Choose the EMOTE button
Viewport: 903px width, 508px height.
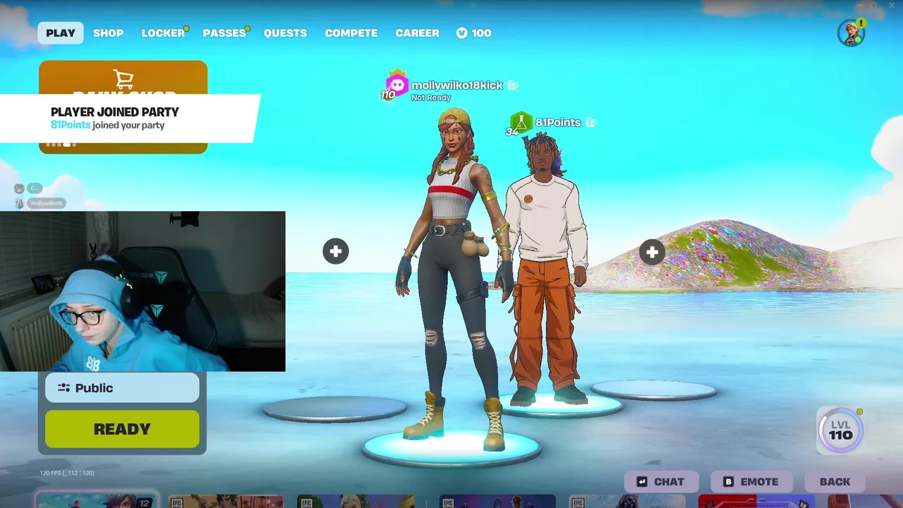(x=751, y=482)
